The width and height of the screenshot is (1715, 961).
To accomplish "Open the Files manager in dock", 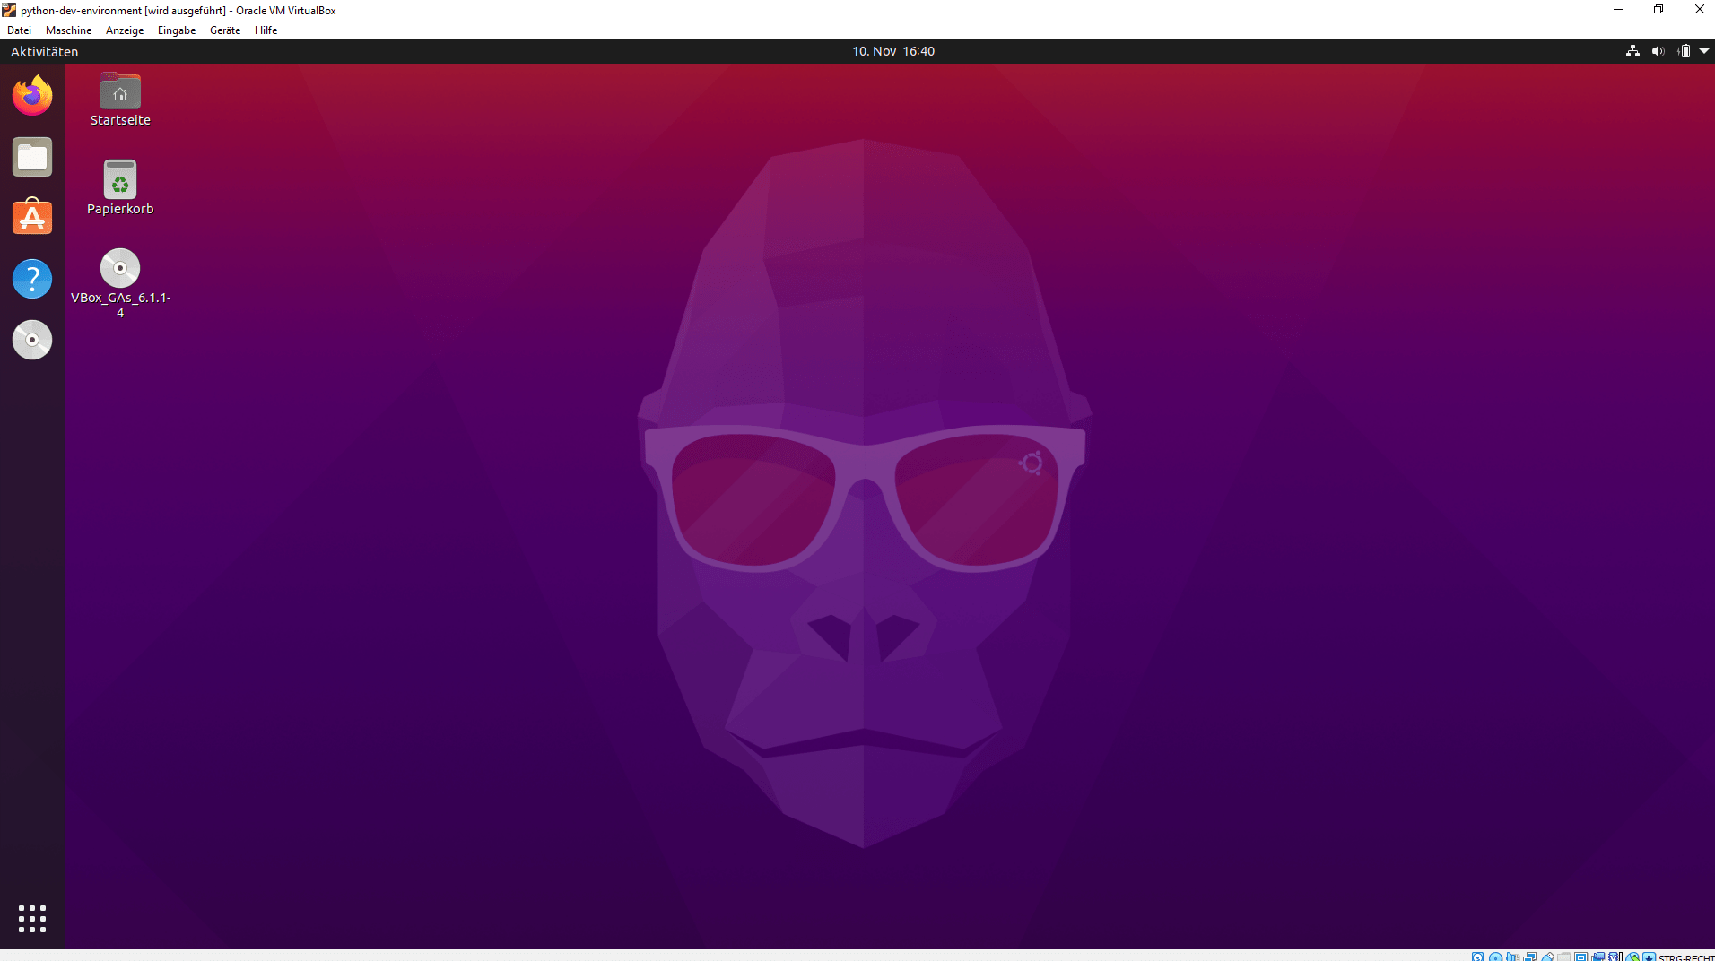I will coord(32,157).
